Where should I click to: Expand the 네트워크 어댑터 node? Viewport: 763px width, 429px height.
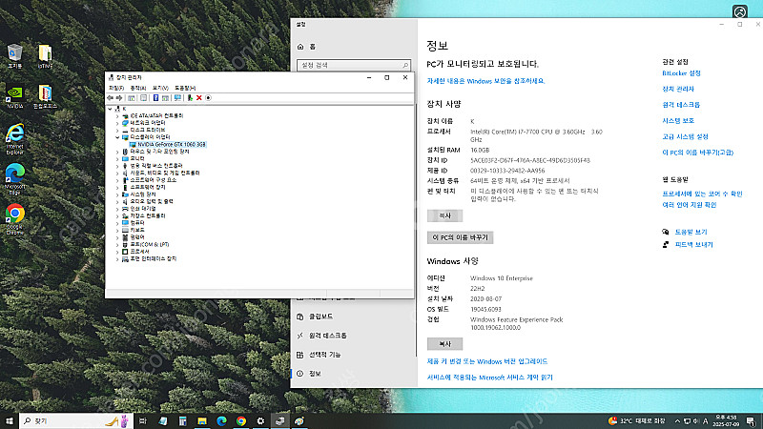click(117, 123)
